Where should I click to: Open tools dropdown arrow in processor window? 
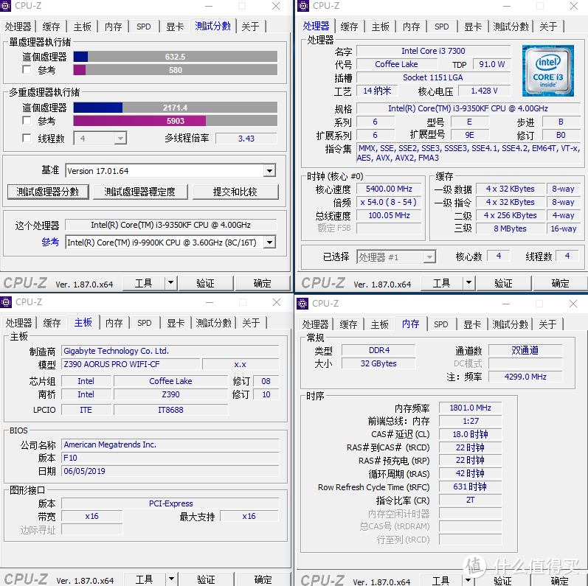point(468,282)
